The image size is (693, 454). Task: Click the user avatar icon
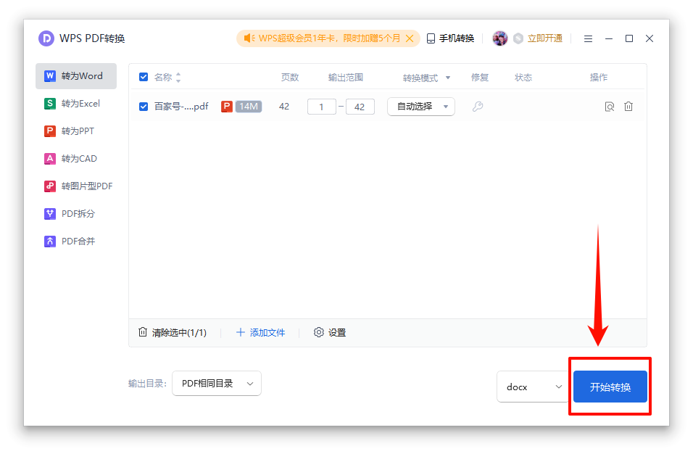499,38
